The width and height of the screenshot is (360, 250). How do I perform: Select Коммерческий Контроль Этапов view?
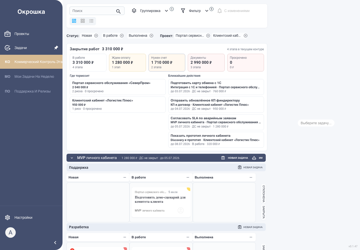click(31, 62)
